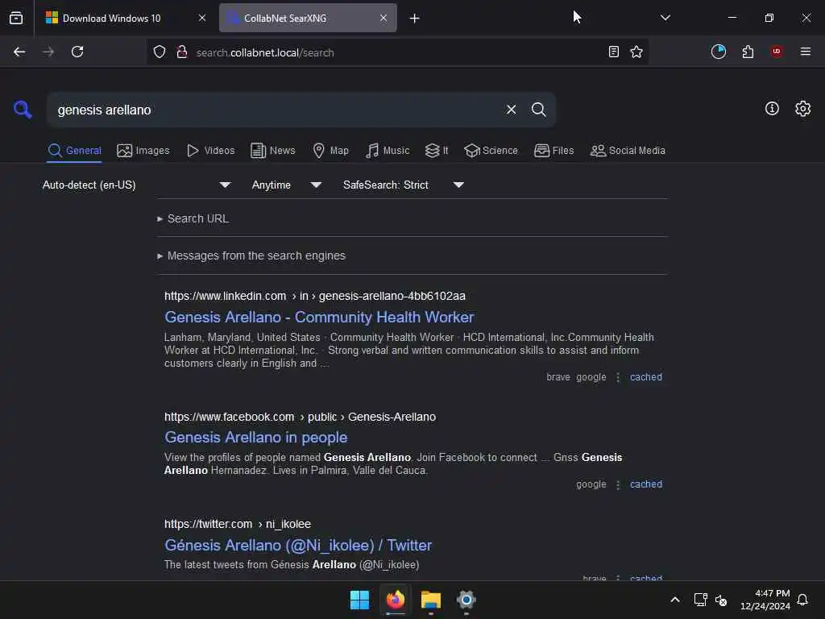Close the Download Windows 10 tab
This screenshot has height=619, width=825.
[202, 18]
